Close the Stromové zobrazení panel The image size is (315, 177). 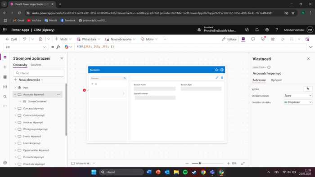click(62, 58)
